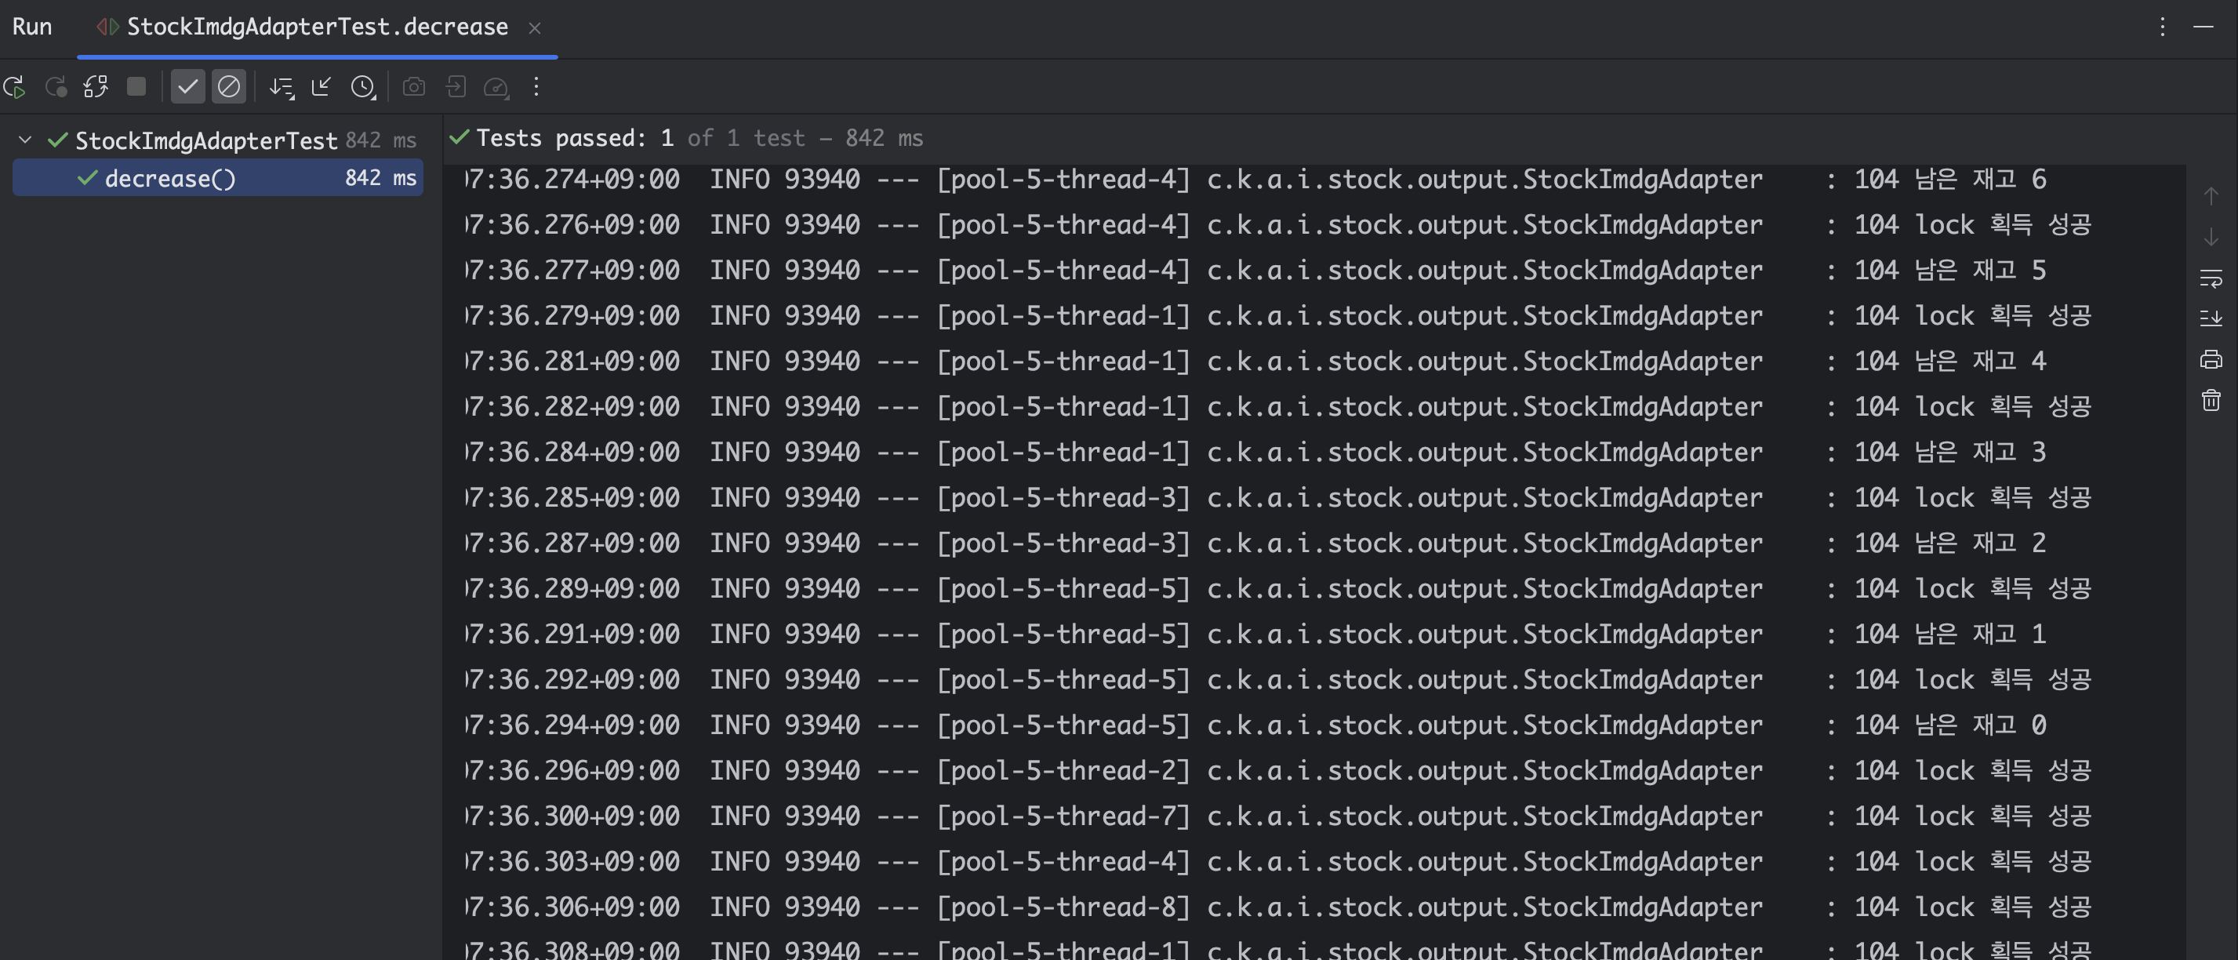This screenshot has width=2238, height=960.
Task: Toggle Show Ignored tests filter
Action: (x=228, y=87)
